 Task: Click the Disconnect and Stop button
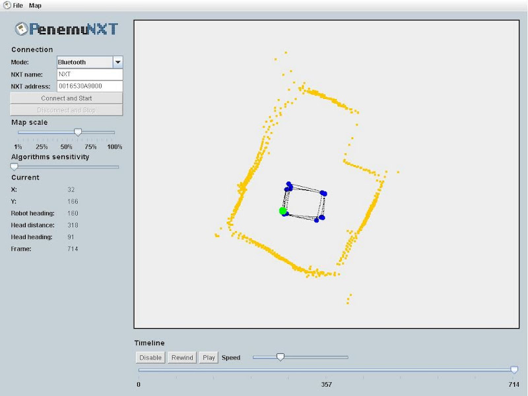pyautogui.click(x=67, y=110)
